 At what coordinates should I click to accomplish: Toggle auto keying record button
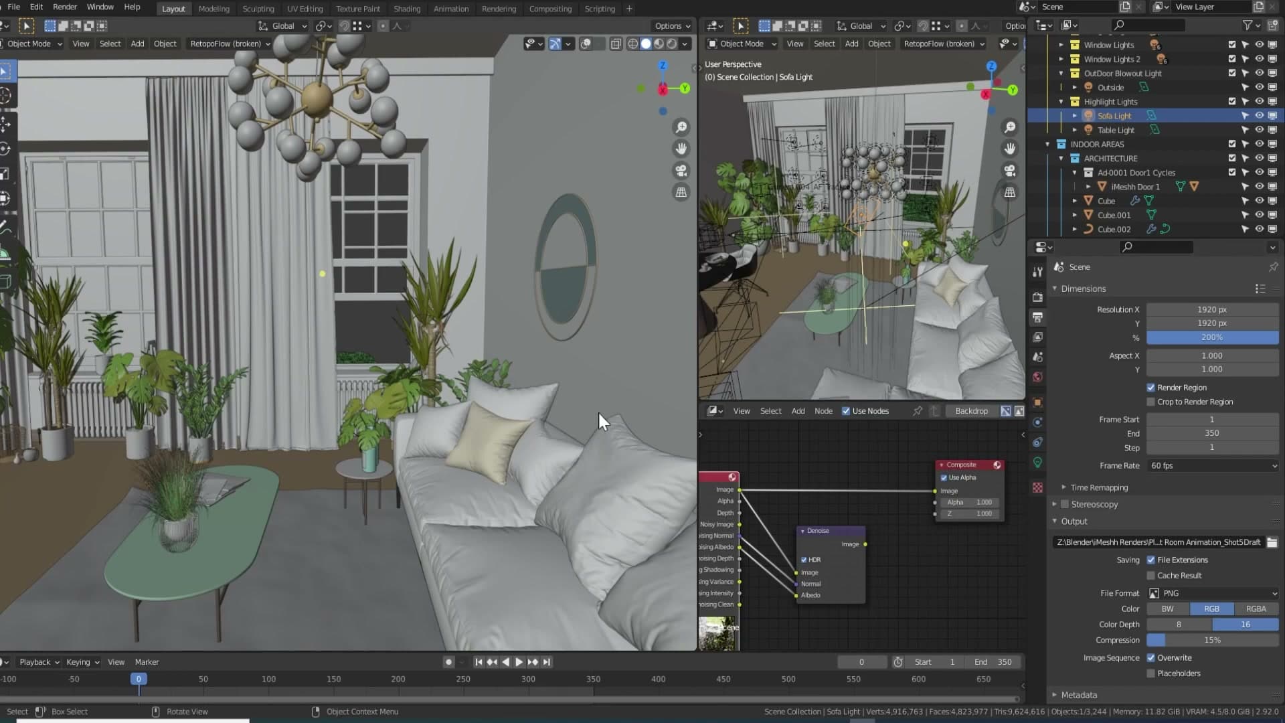448,662
